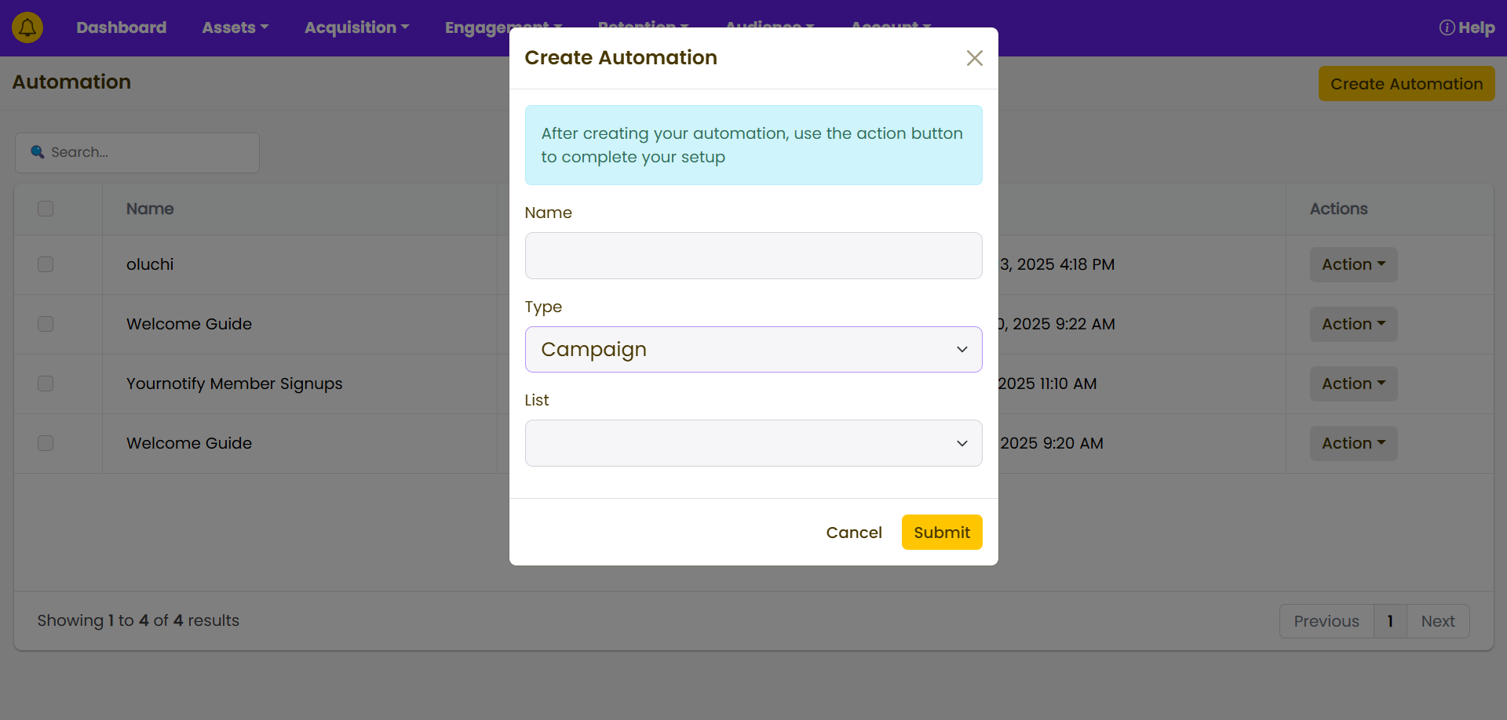
Task: Open the Assets menu
Action: [x=235, y=27]
